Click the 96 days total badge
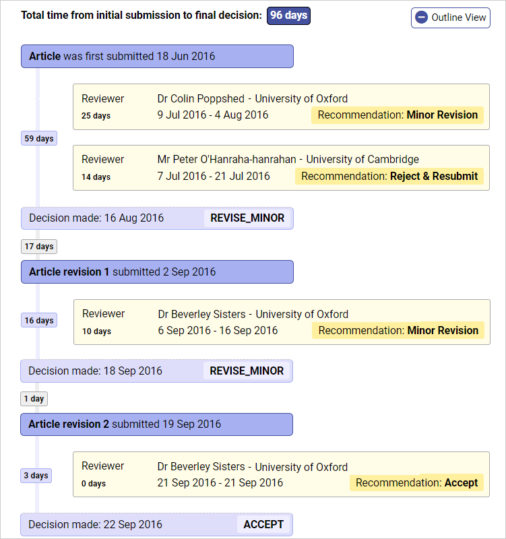Viewport: 506px width, 539px height. (288, 15)
